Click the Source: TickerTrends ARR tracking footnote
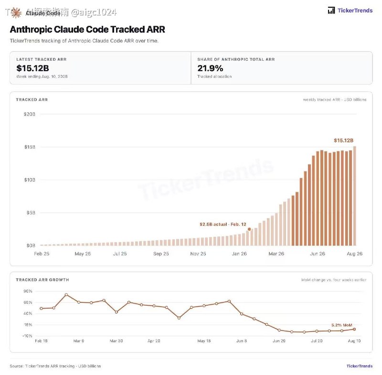 pyautogui.click(x=55, y=366)
